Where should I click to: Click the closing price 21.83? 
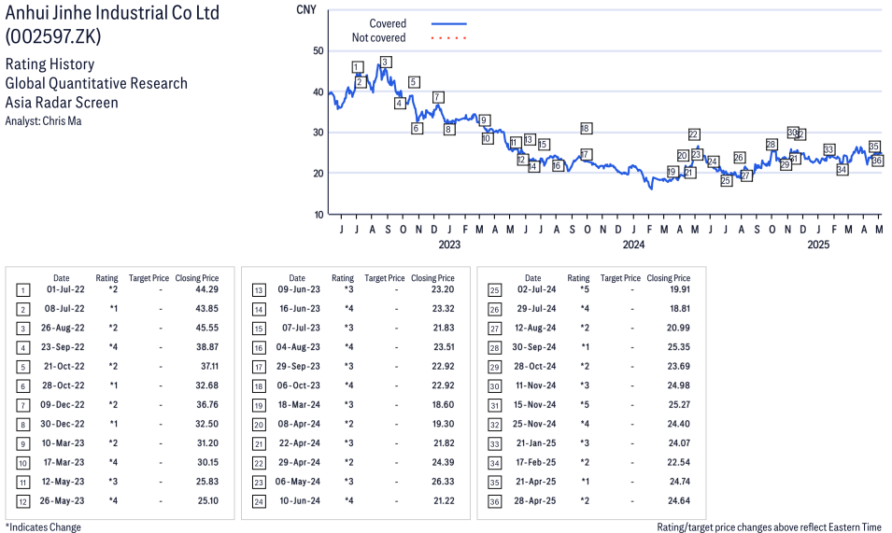[x=443, y=328]
